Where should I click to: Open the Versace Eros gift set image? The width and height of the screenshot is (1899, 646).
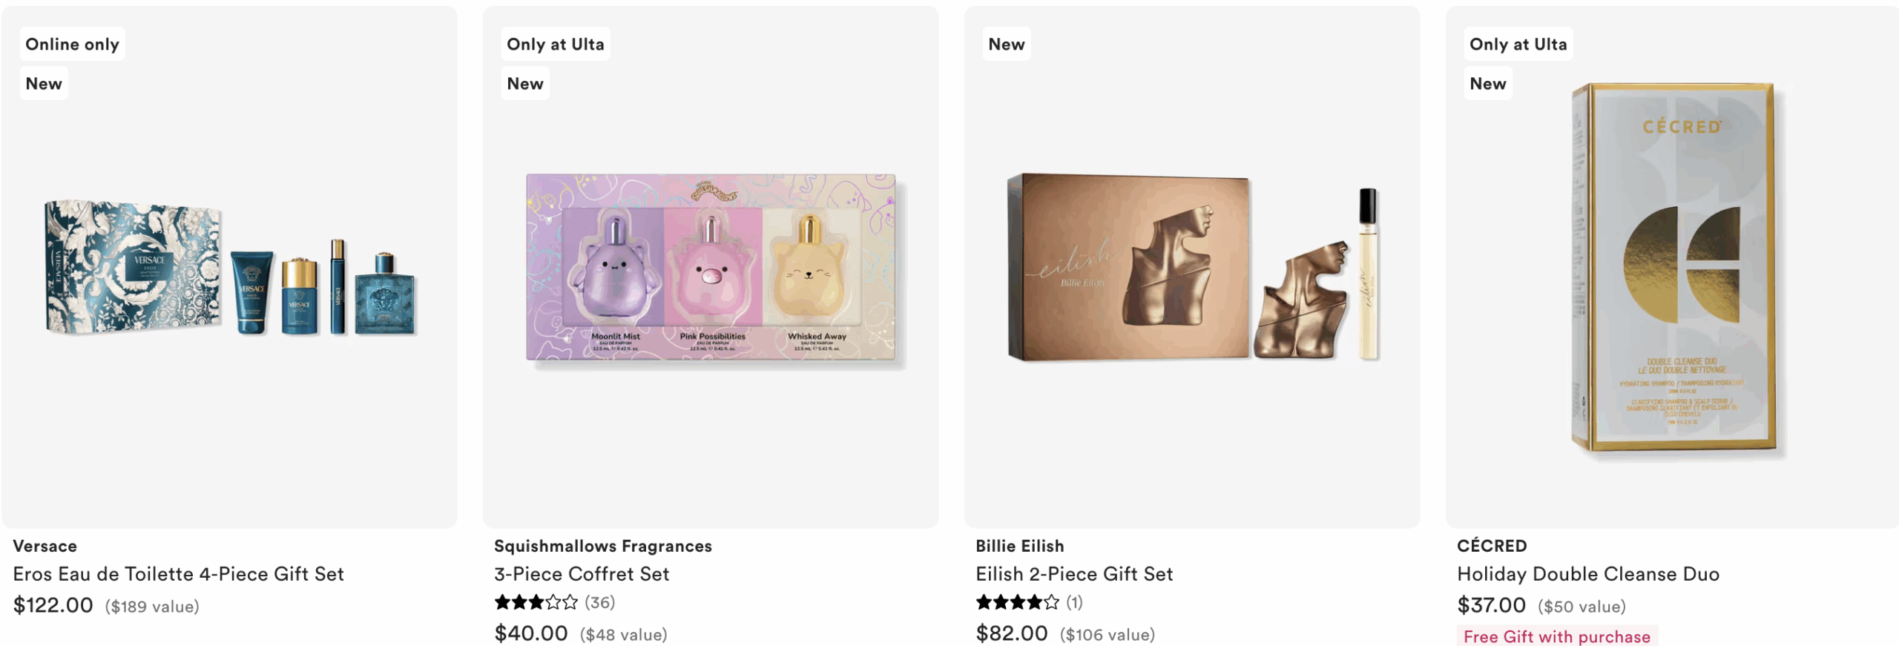point(230,267)
